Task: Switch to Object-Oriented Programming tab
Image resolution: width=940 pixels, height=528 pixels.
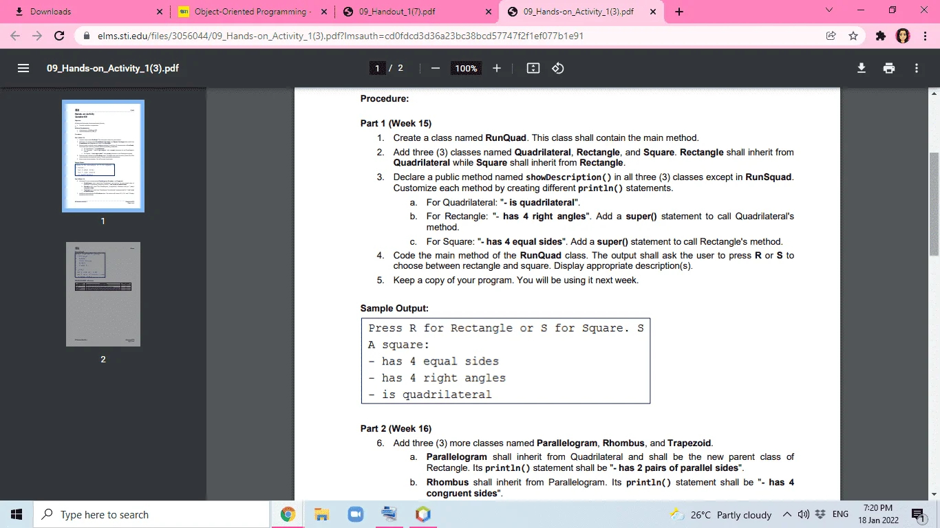Action: tap(253, 12)
